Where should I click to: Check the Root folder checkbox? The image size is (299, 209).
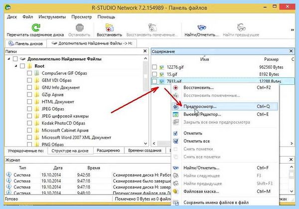click(x=22, y=66)
